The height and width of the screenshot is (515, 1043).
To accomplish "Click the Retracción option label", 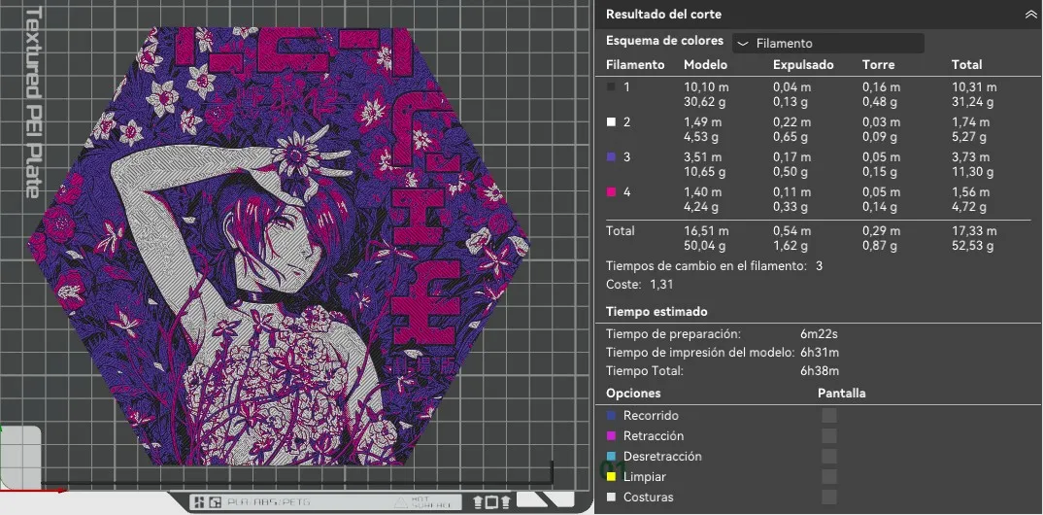I will 654,436.
